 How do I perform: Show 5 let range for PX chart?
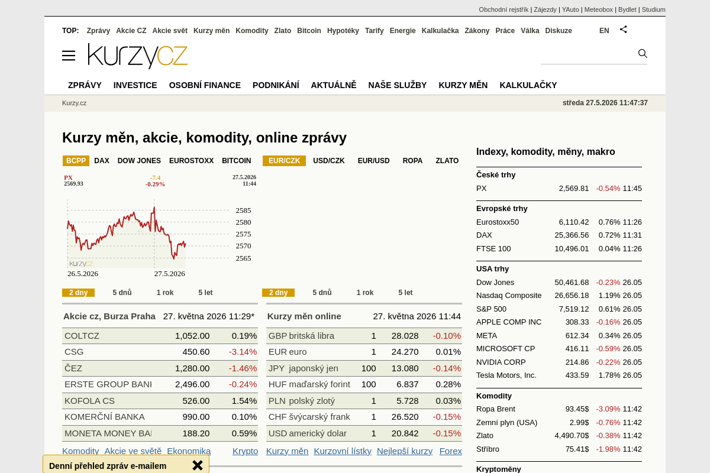(x=205, y=293)
